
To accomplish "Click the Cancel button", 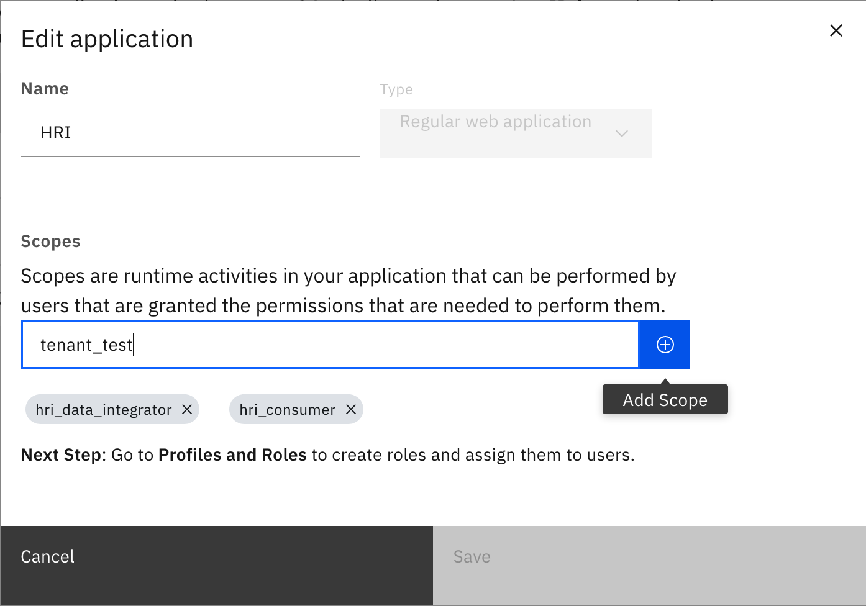I will coord(216,566).
